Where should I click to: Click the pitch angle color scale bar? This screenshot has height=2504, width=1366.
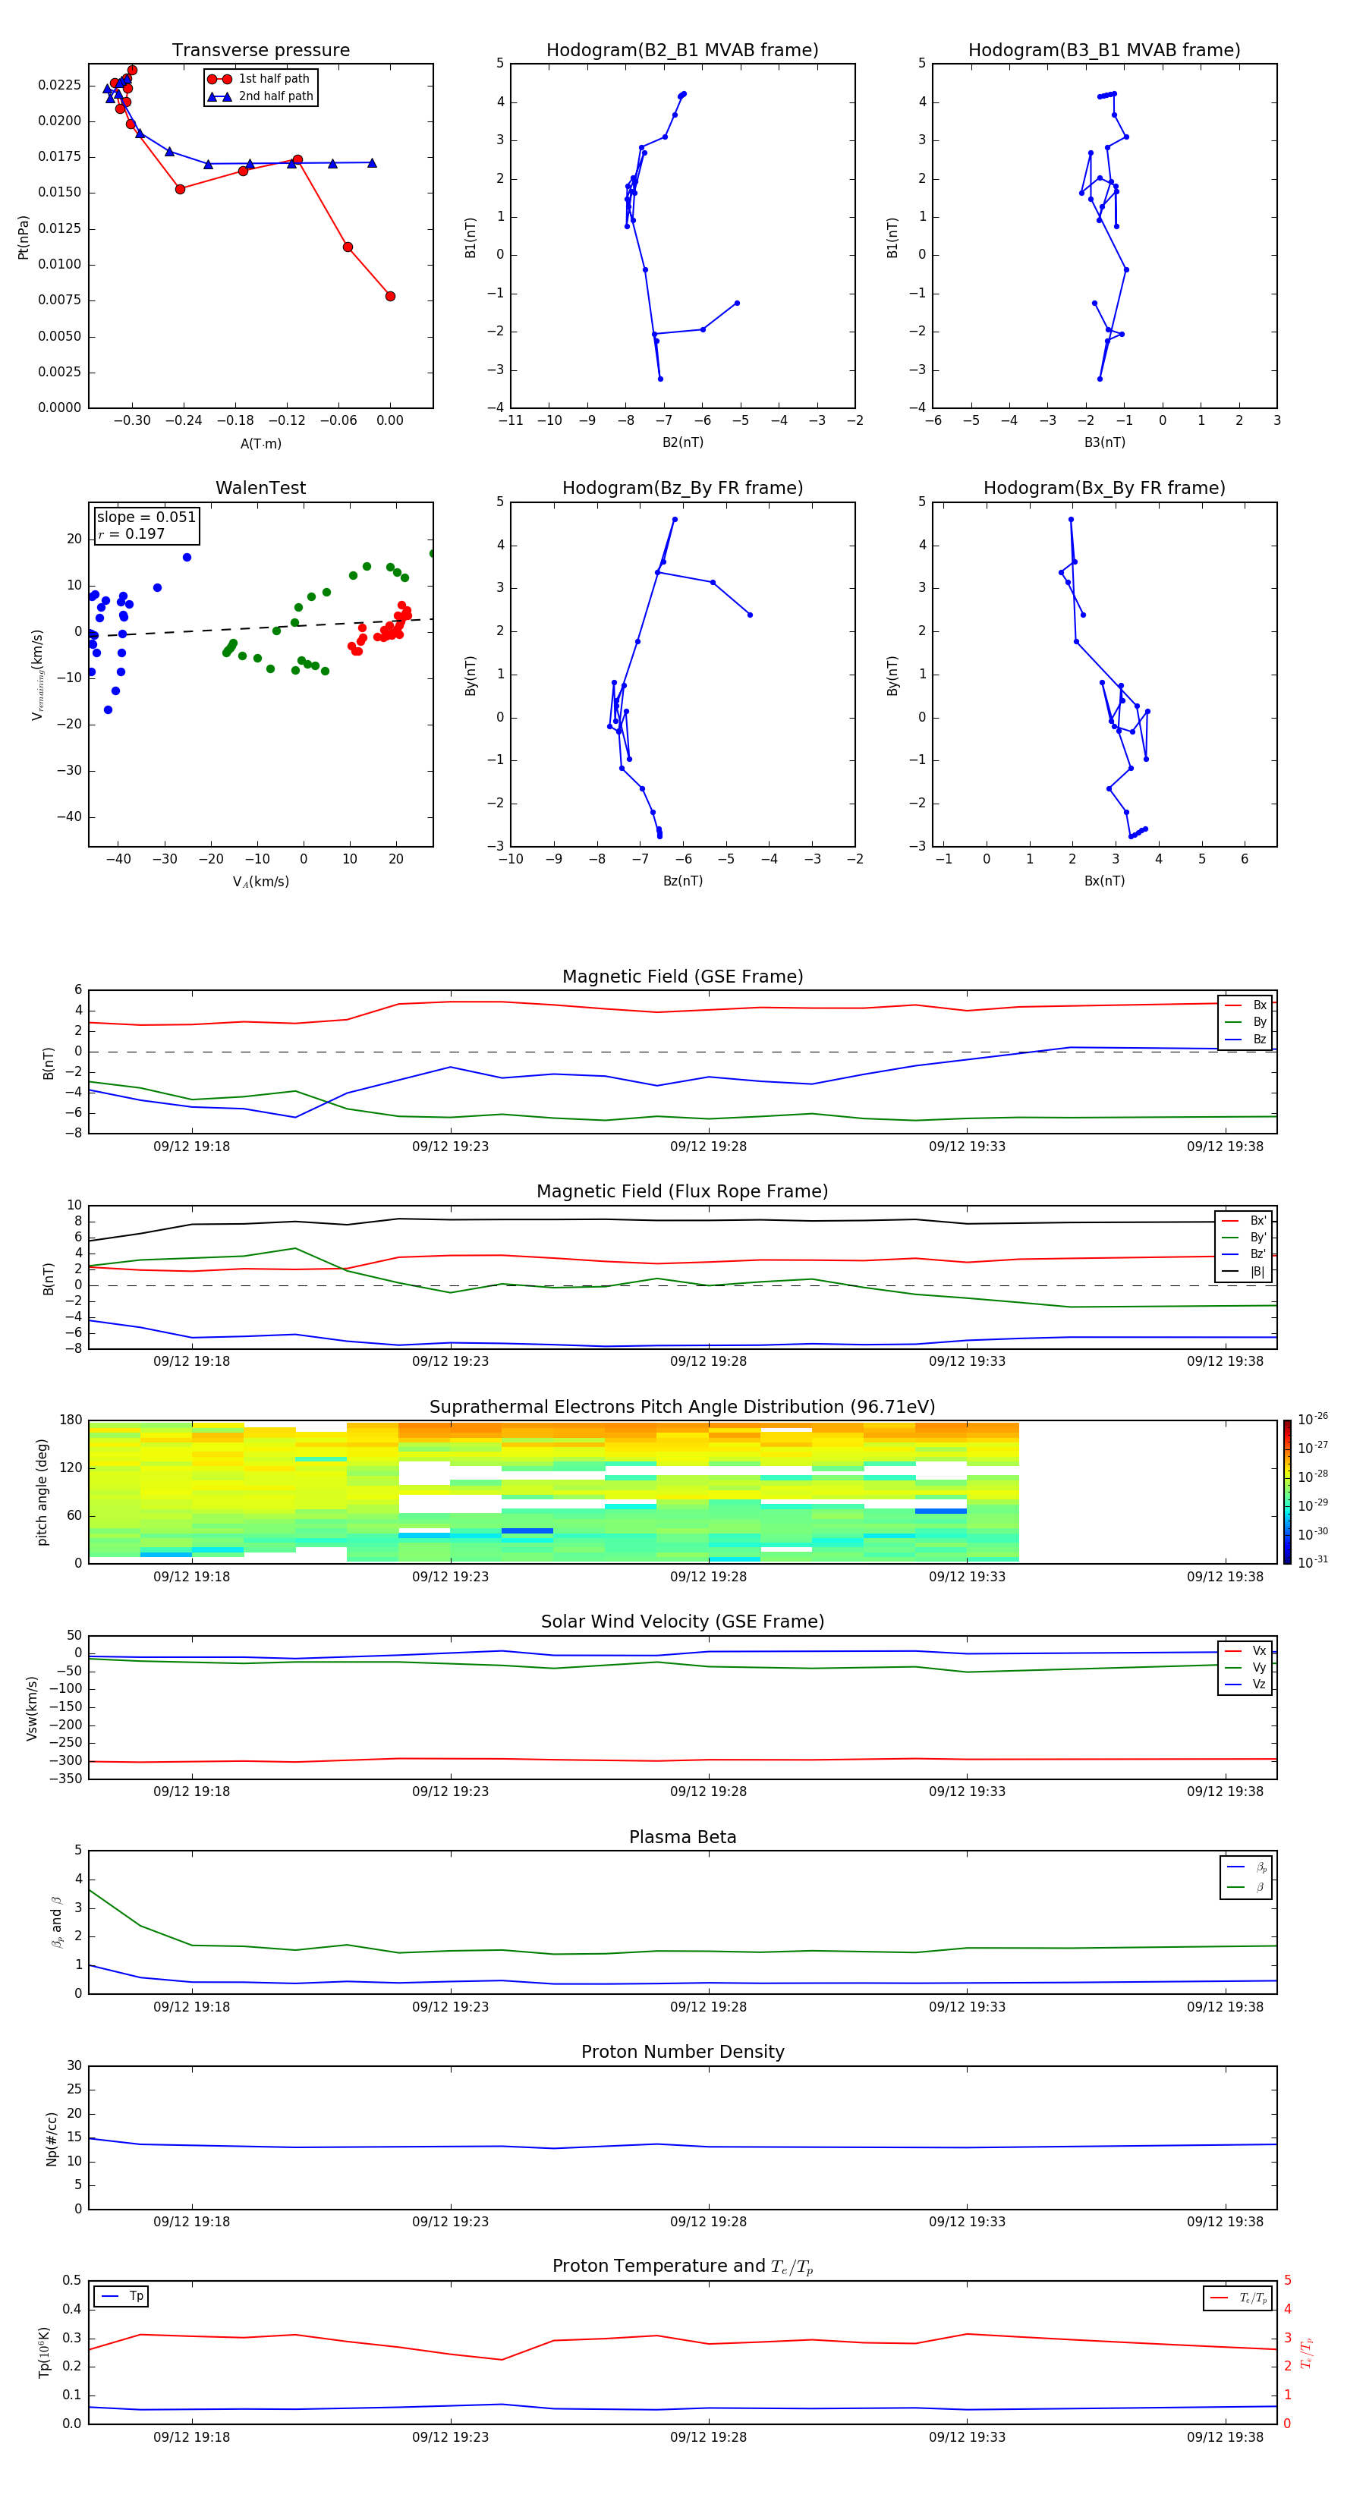coord(1287,1492)
